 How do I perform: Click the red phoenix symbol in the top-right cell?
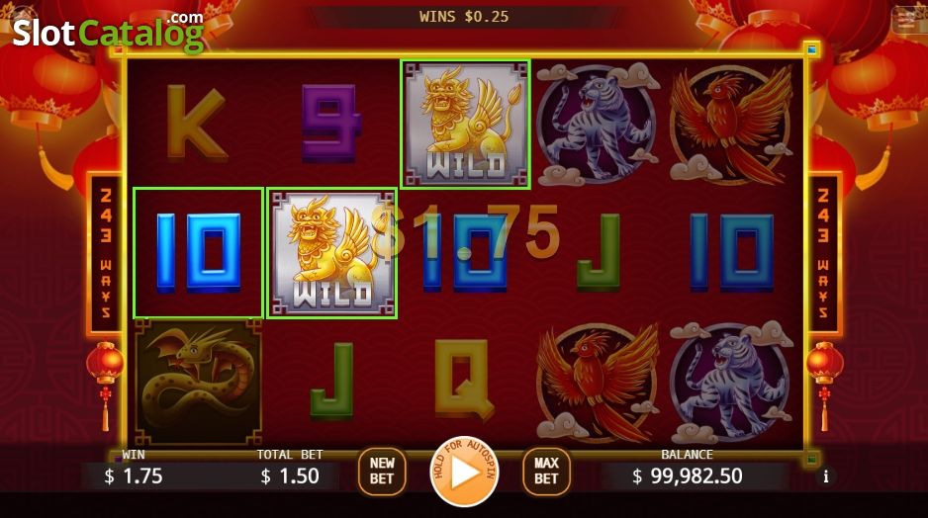click(731, 125)
